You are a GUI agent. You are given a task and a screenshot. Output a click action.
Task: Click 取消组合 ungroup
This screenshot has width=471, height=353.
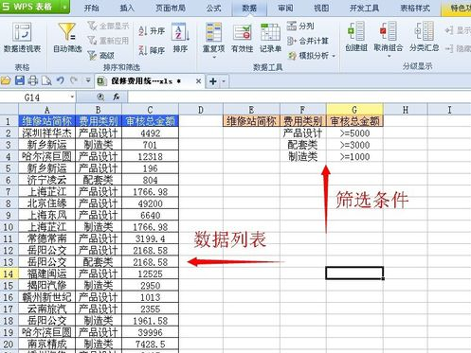coord(389,37)
